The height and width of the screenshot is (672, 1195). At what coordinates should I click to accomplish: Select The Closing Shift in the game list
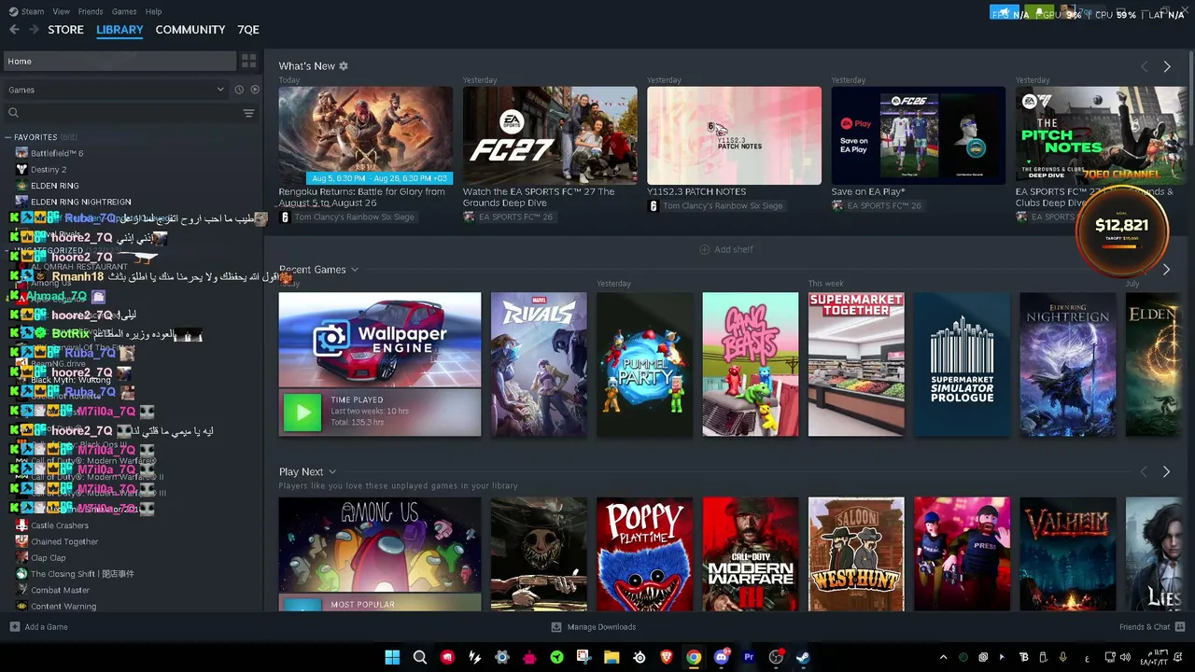tap(82, 574)
